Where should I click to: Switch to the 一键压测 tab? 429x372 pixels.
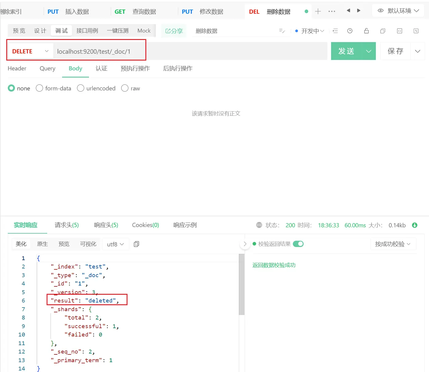pyautogui.click(x=118, y=30)
